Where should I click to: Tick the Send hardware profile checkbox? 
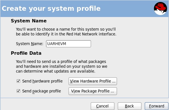click(x=18, y=81)
